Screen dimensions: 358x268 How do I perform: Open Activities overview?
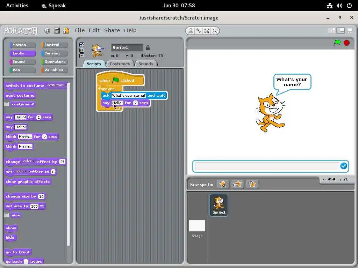click(x=17, y=6)
